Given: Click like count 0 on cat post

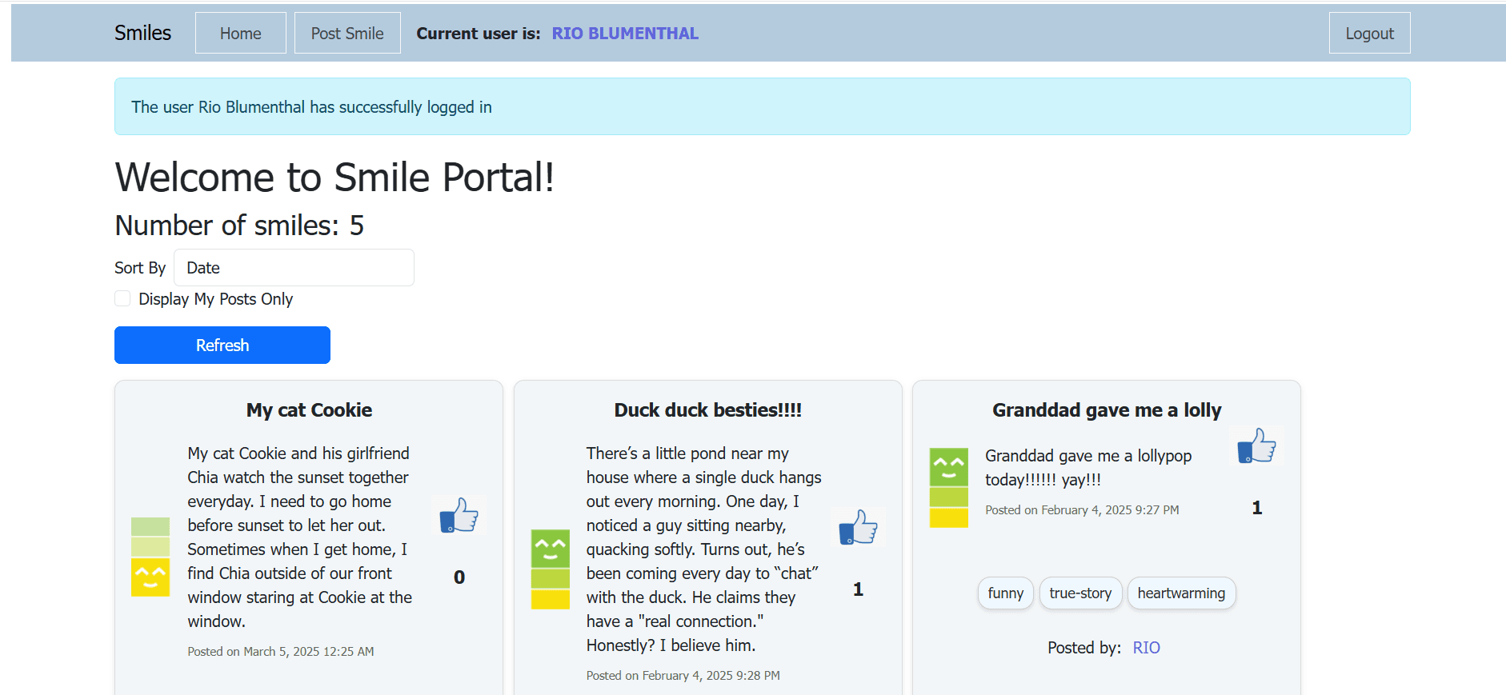Looking at the screenshot, I should click(x=459, y=577).
